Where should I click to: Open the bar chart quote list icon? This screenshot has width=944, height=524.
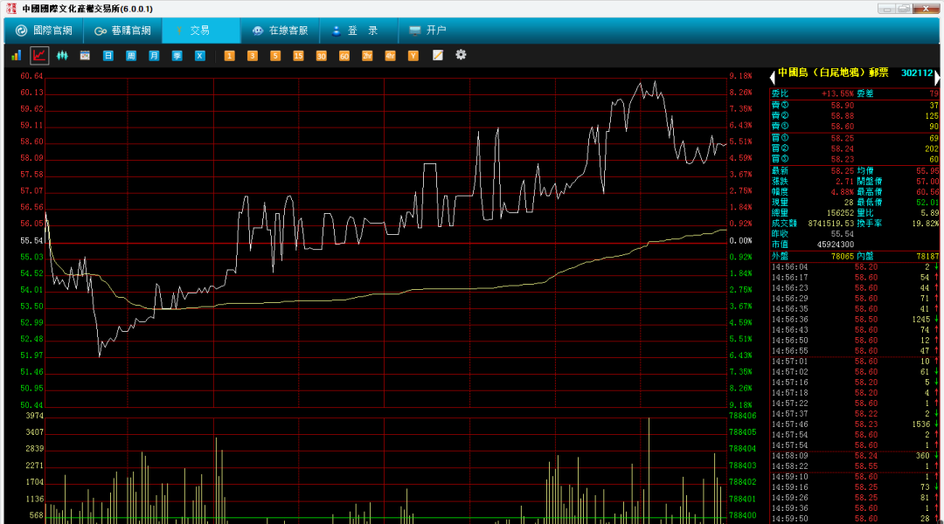[17, 55]
